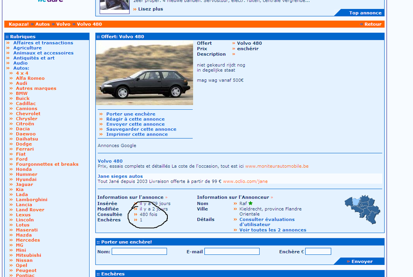Select Hyundai brand
The image size is (413, 277).
26,179
